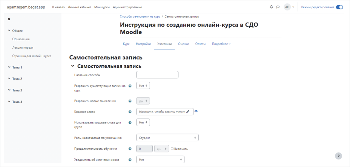Open the Подробнее tab menu
The width and height of the screenshot is (350, 167).
click(x=221, y=44)
